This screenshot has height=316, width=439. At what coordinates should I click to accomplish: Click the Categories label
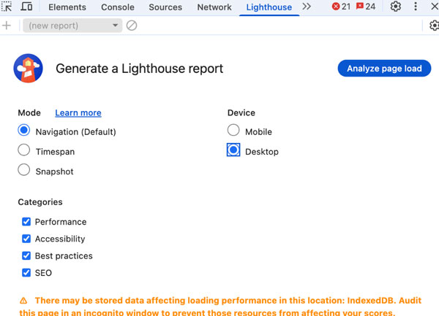coord(40,202)
